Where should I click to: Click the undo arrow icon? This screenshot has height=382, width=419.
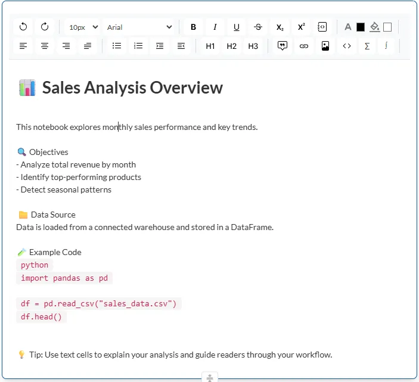[23, 27]
